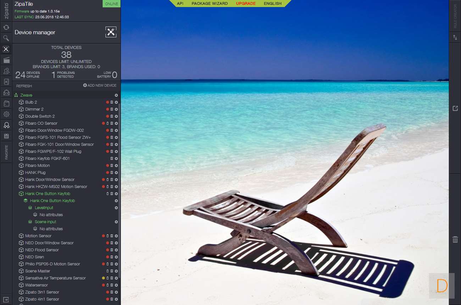461x305 pixels.
Task: Expand the Bulb 2 device
Action: click(21, 102)
